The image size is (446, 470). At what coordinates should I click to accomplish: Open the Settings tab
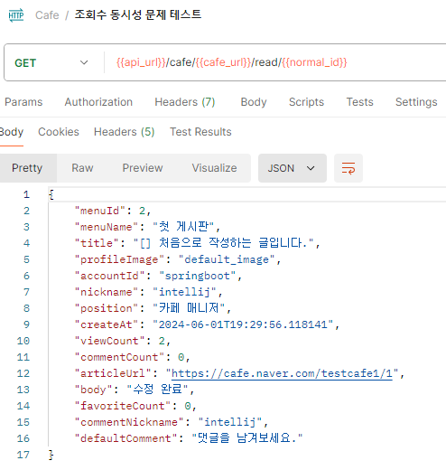click(x=416, y=102)
